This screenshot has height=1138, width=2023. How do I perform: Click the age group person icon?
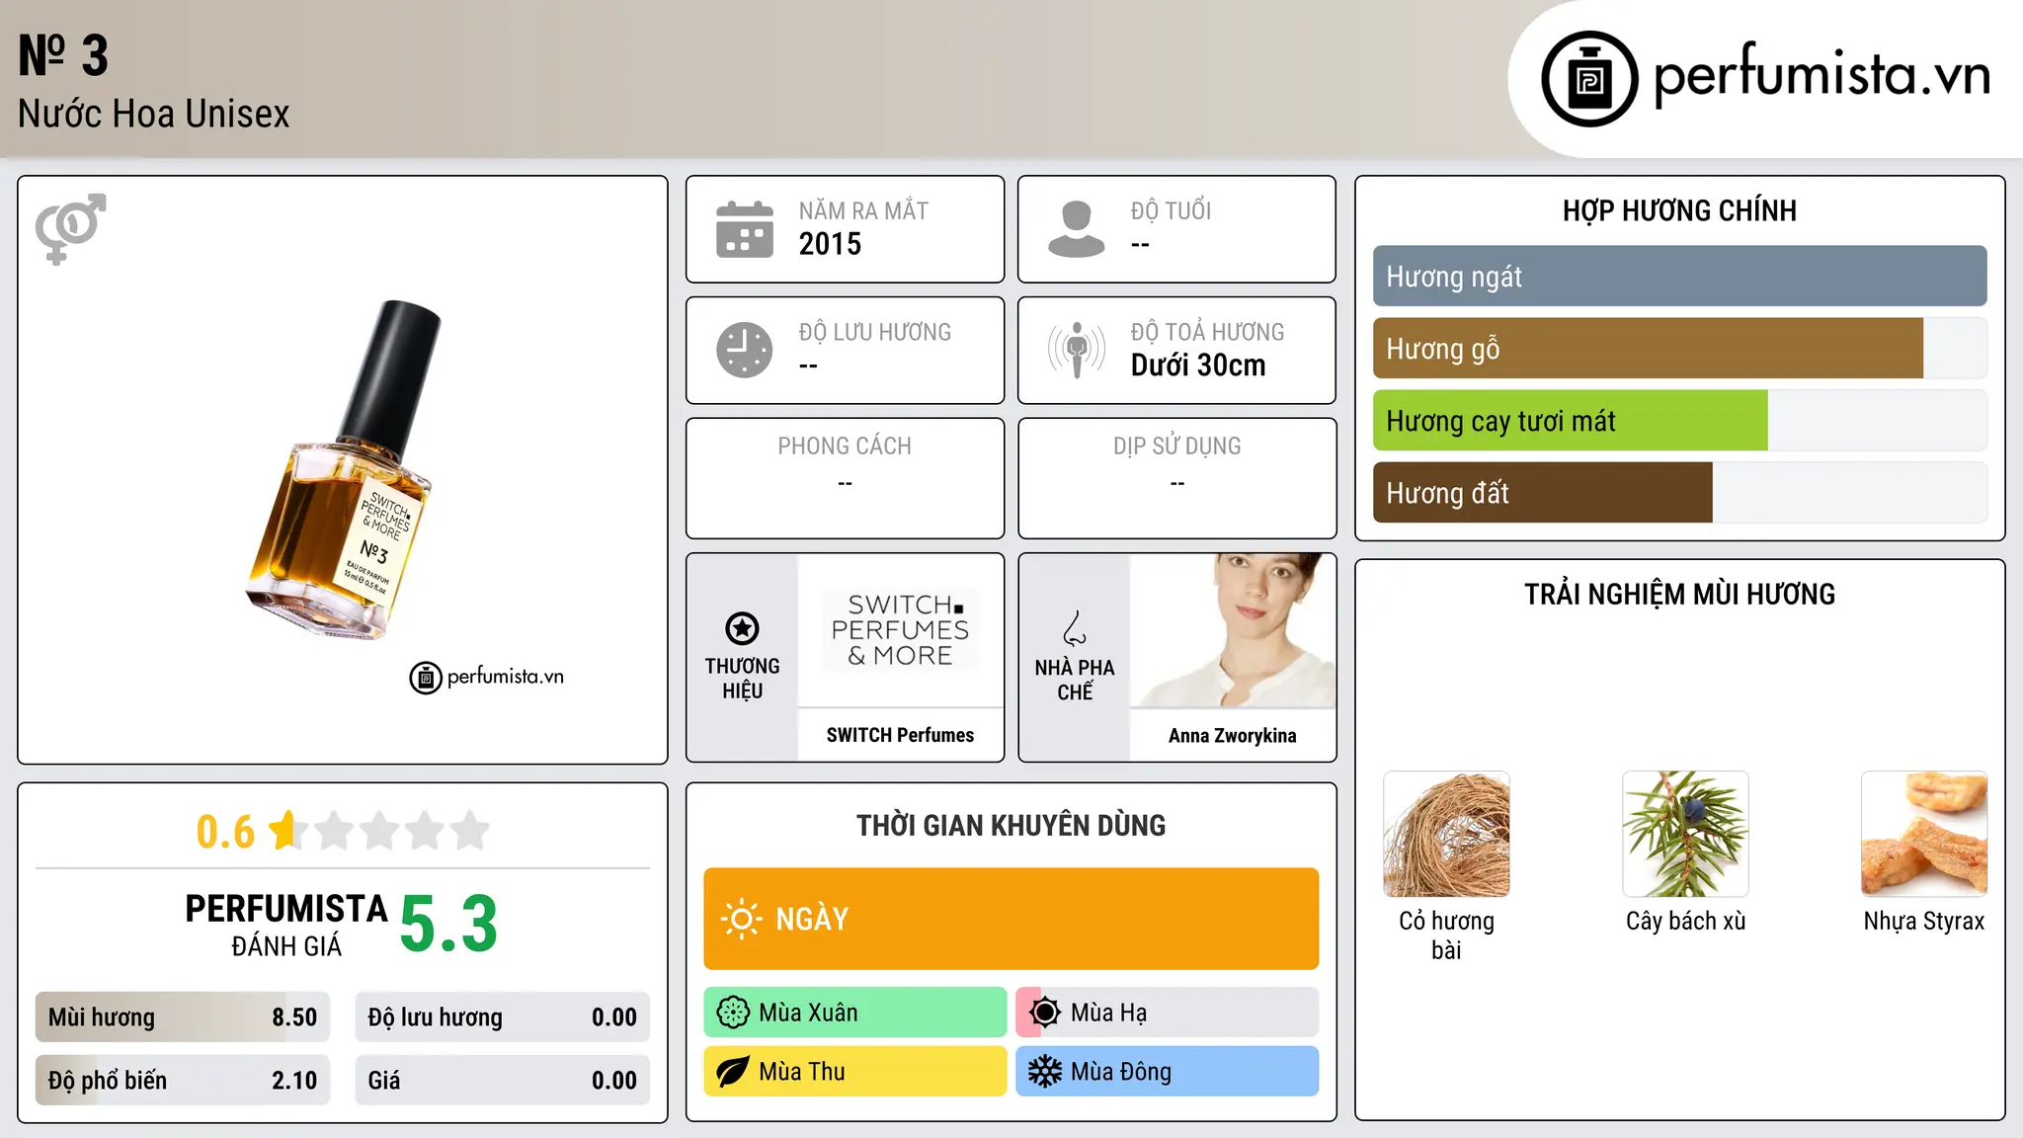pos(1077,229)
